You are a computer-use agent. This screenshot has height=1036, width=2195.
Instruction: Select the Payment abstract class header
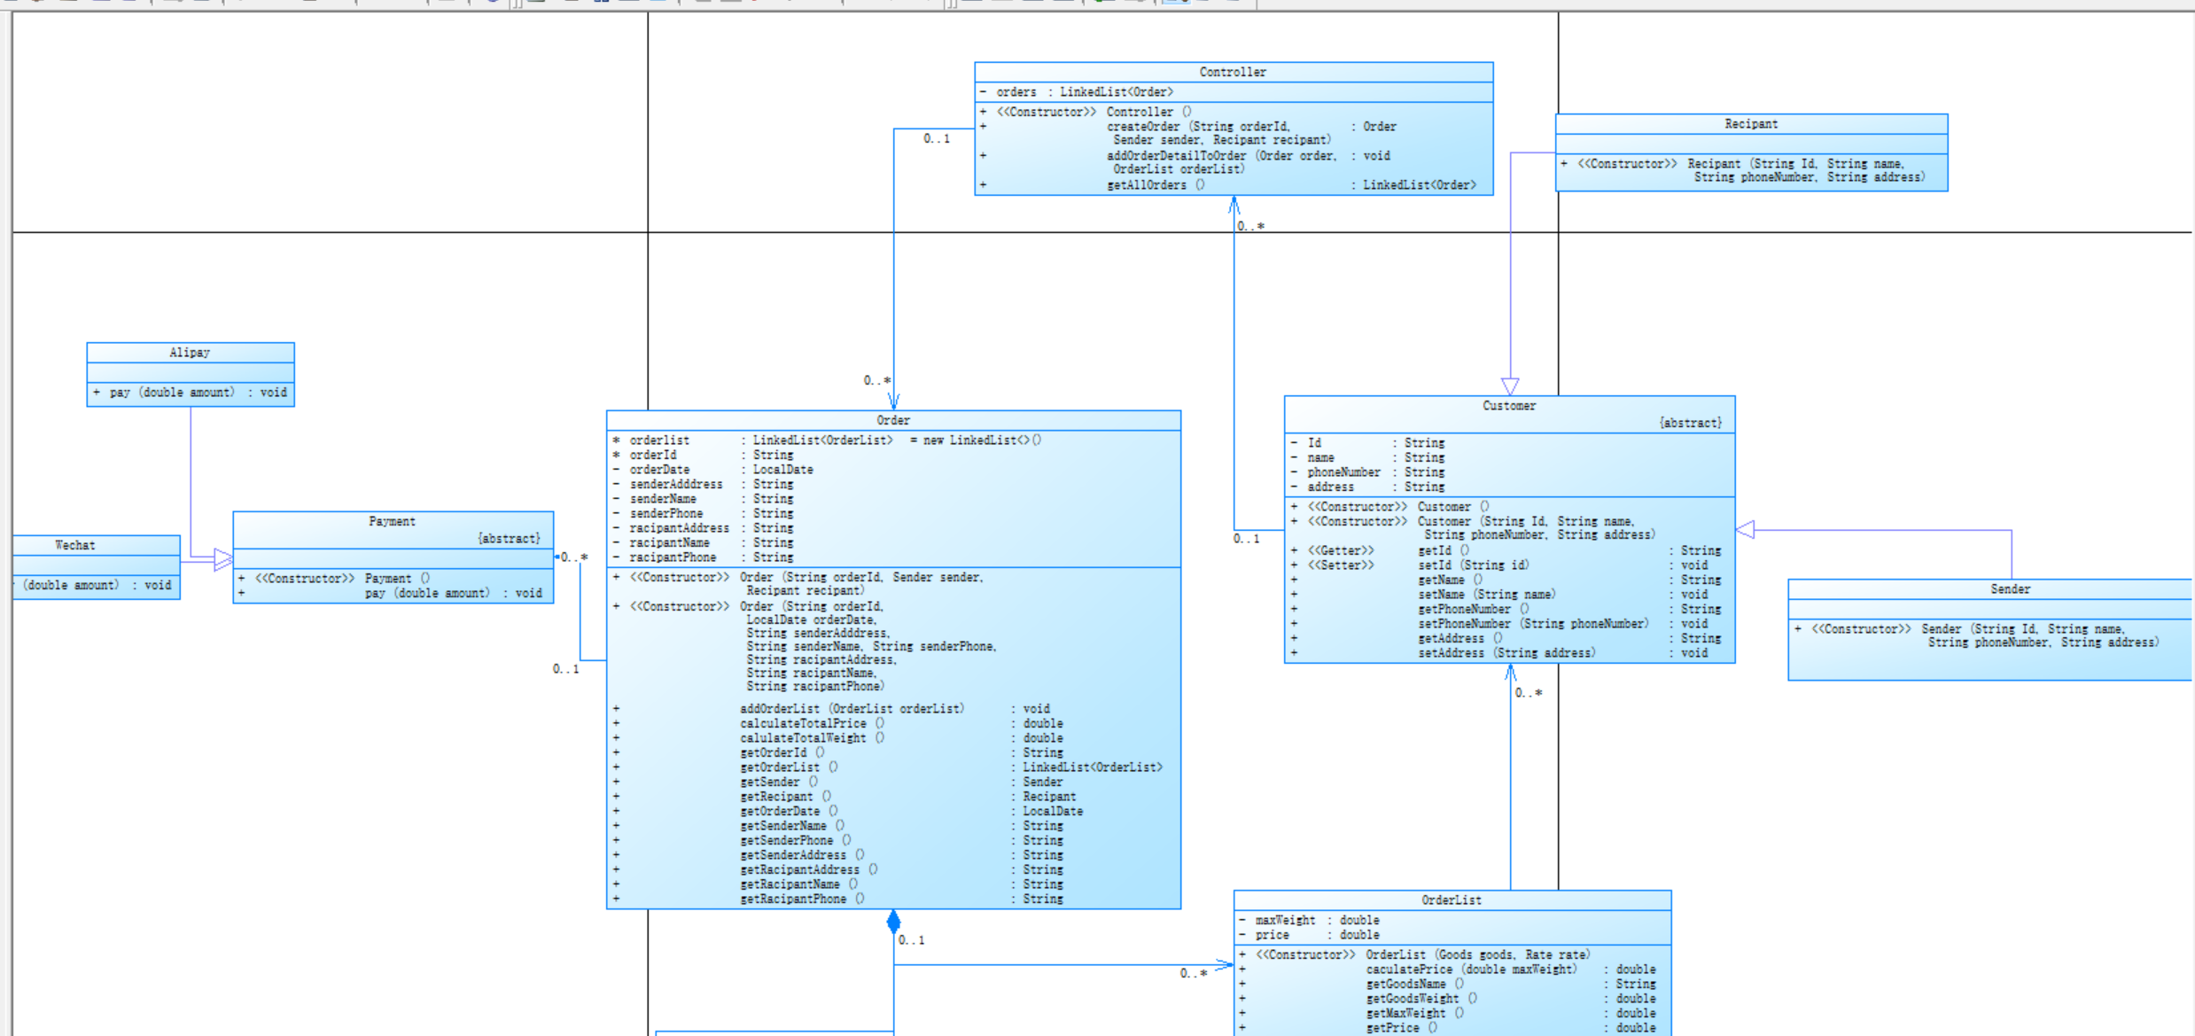pos(392,521)
